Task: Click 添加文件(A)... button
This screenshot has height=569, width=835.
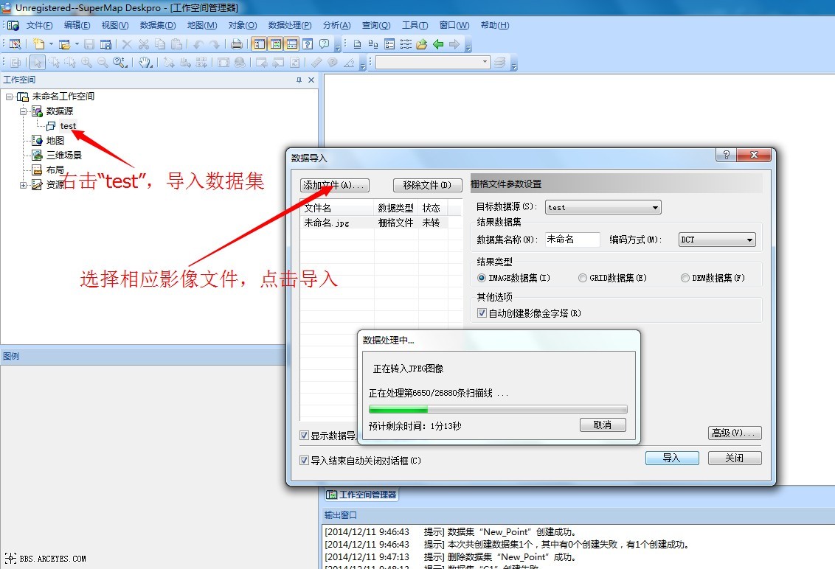Action: coord(334,185)
